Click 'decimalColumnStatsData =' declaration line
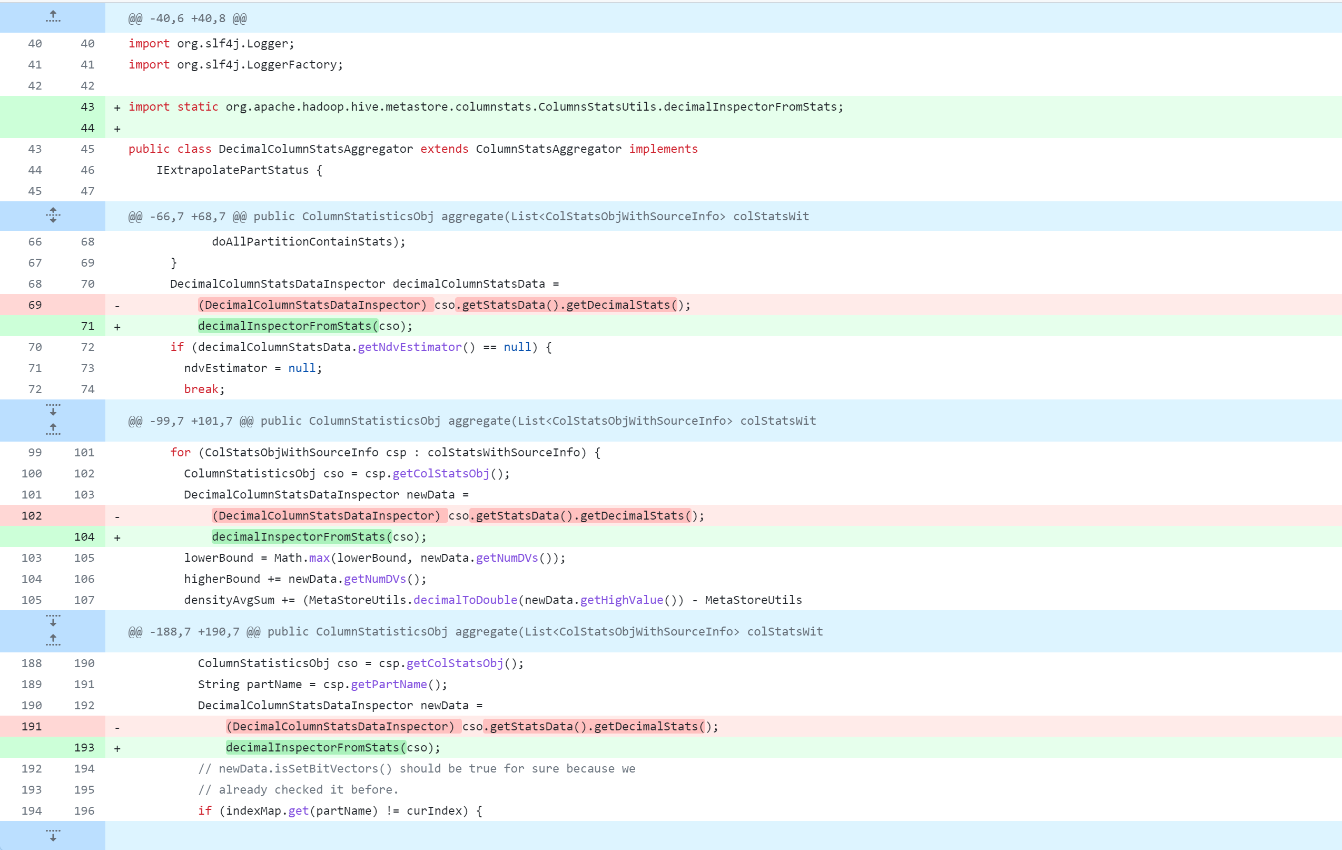1342x850 pixels. click(x=364, y=284)
